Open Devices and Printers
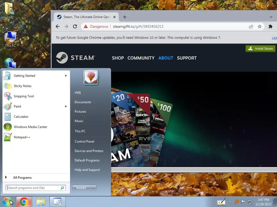This screenshot has height=207, width=277. click(x=89, y=151)
